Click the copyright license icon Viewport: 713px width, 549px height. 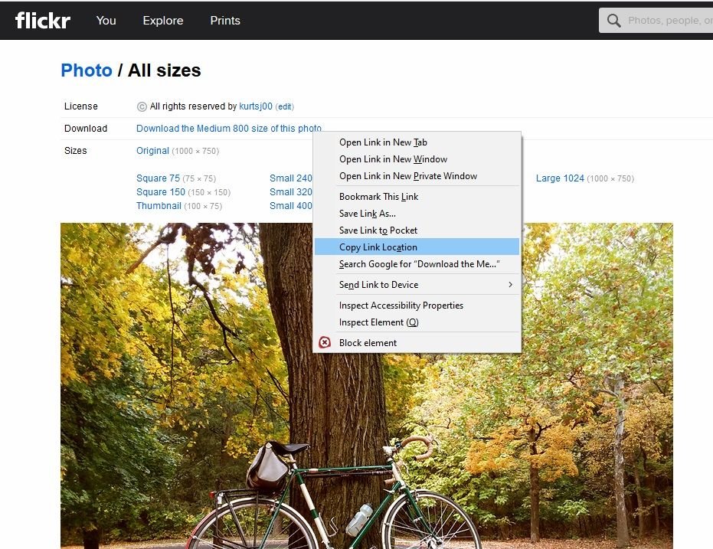click(142, 106)
